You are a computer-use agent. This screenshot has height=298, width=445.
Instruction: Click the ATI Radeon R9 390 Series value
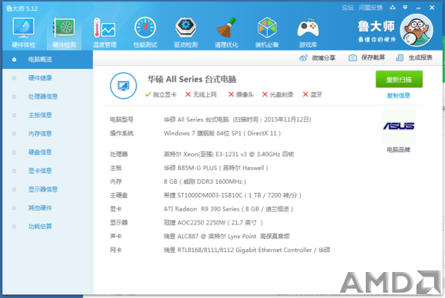229,209
